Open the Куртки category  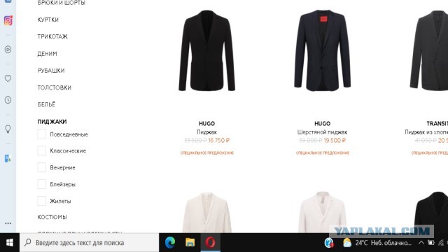(48, 20)
